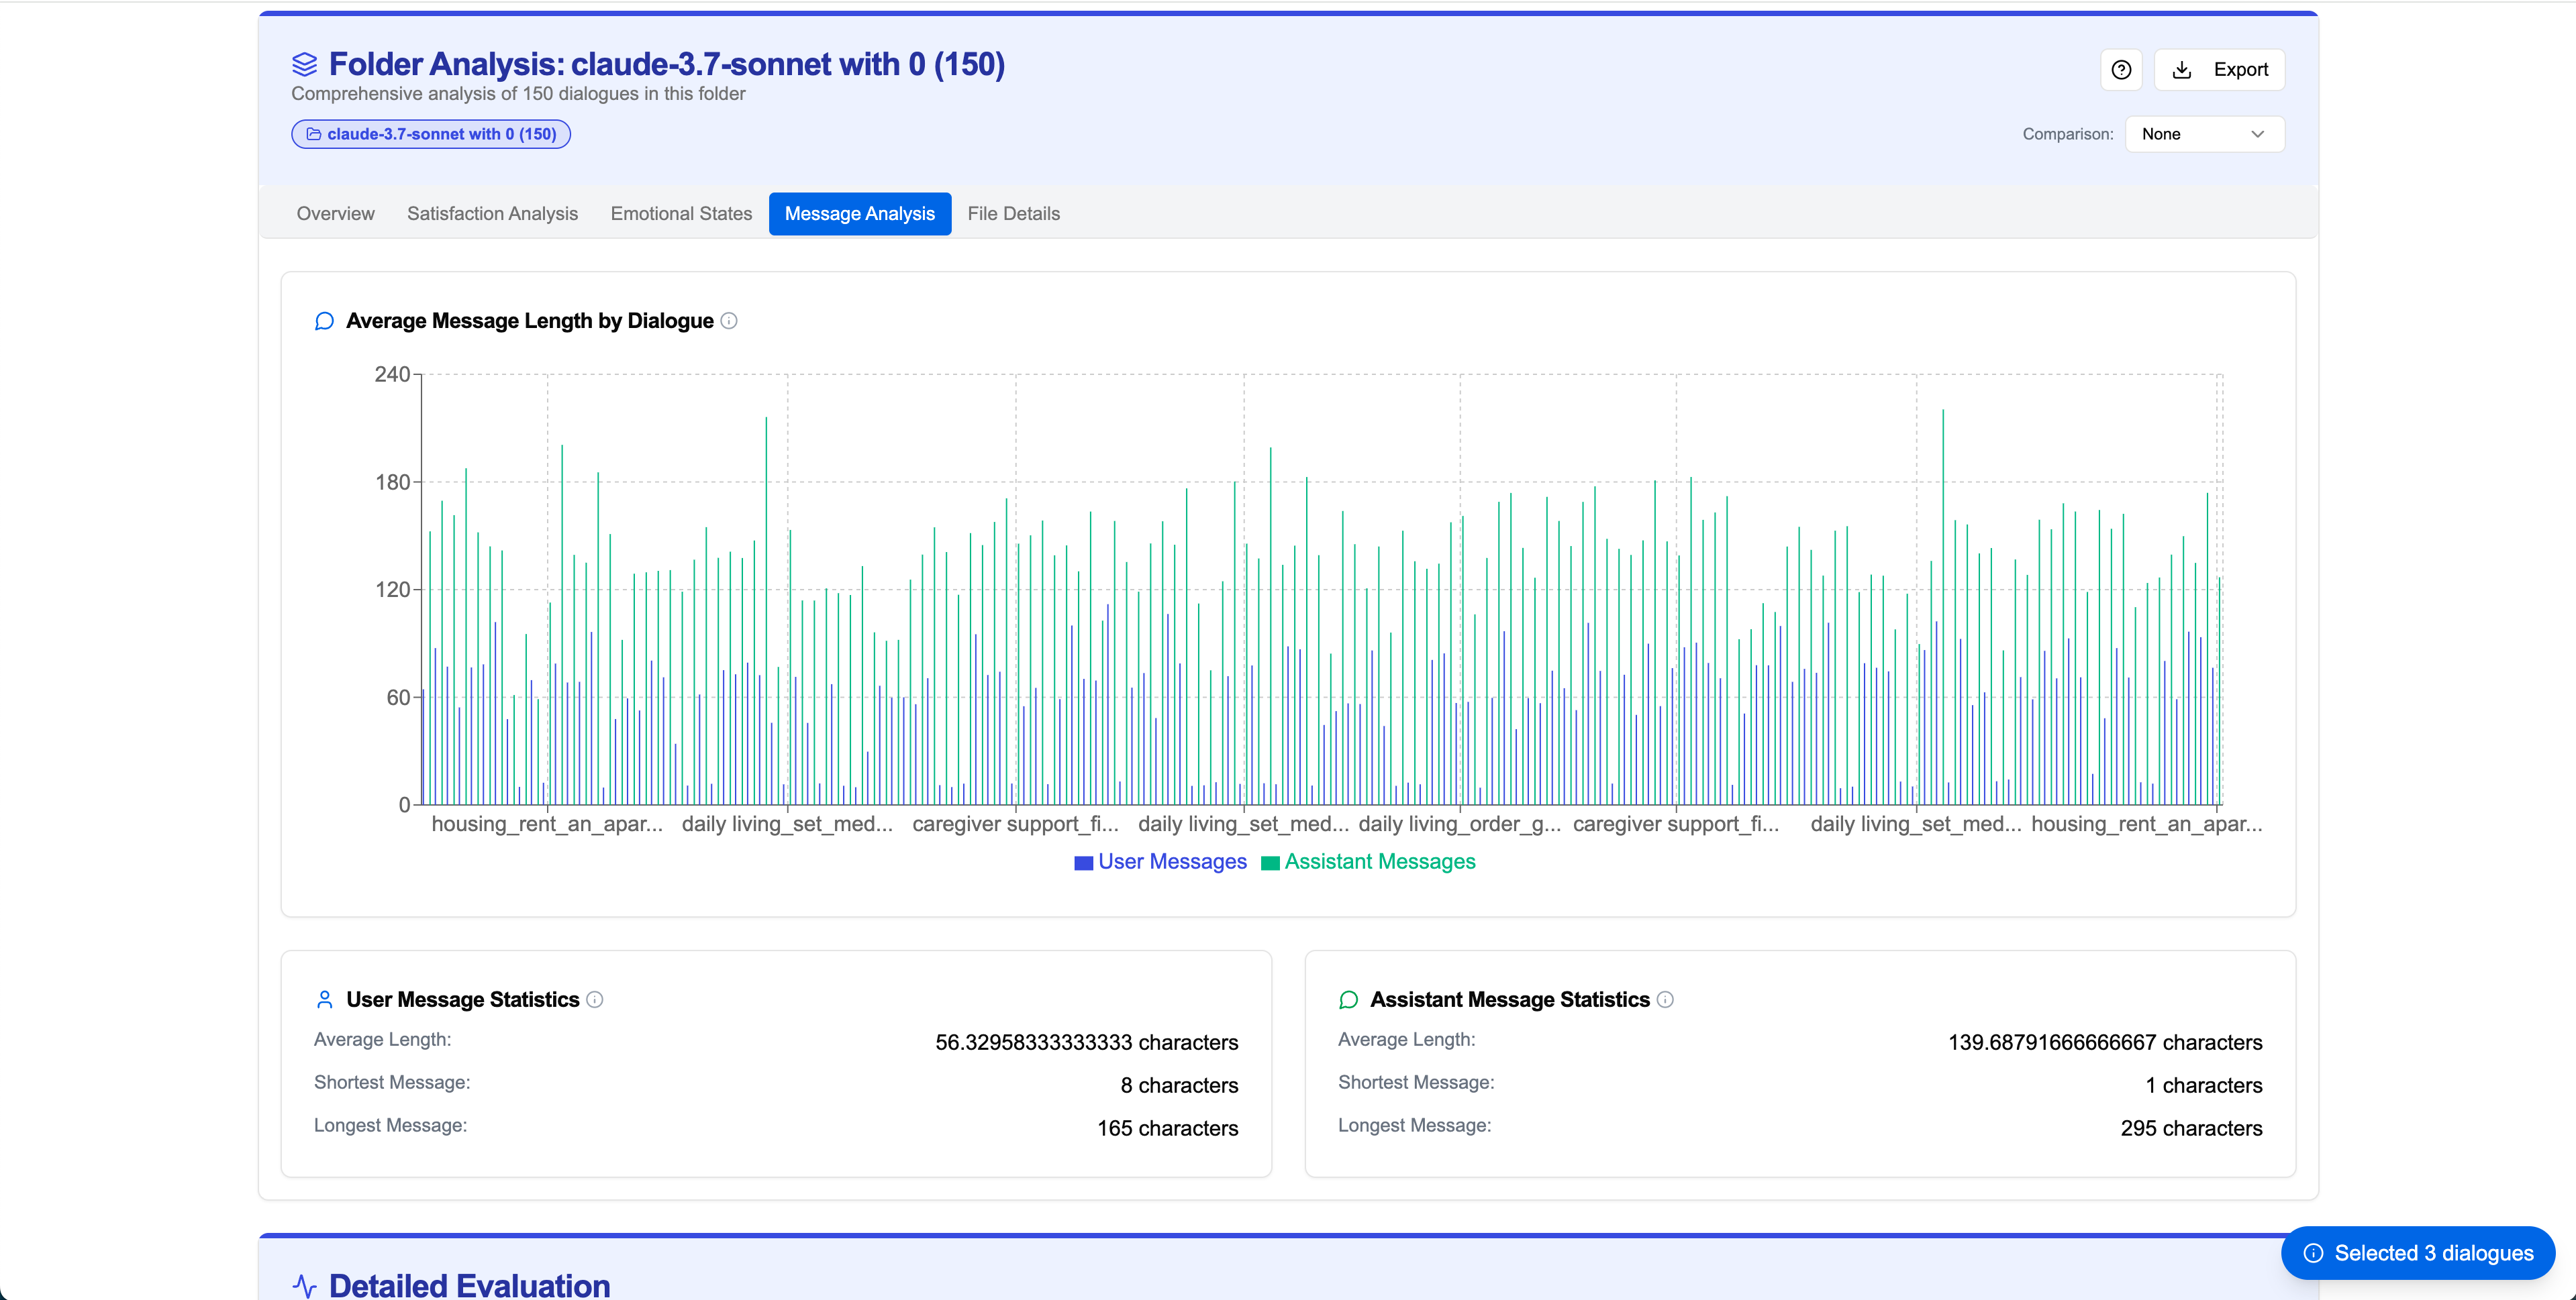Click the download icon in Export button

2182,70
